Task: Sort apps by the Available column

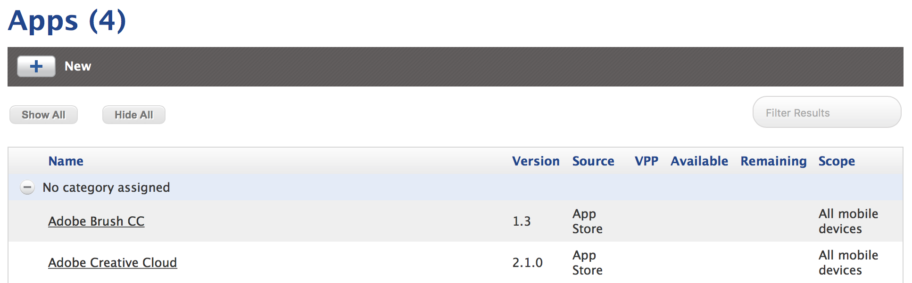Action: (699, 161)
